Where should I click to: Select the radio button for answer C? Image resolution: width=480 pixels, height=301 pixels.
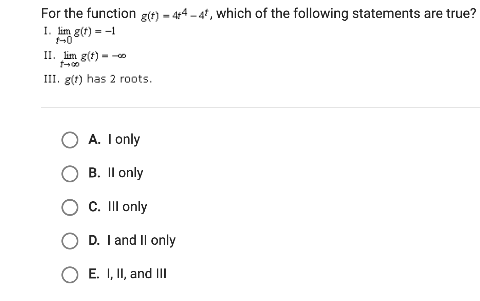pos(70,207)
